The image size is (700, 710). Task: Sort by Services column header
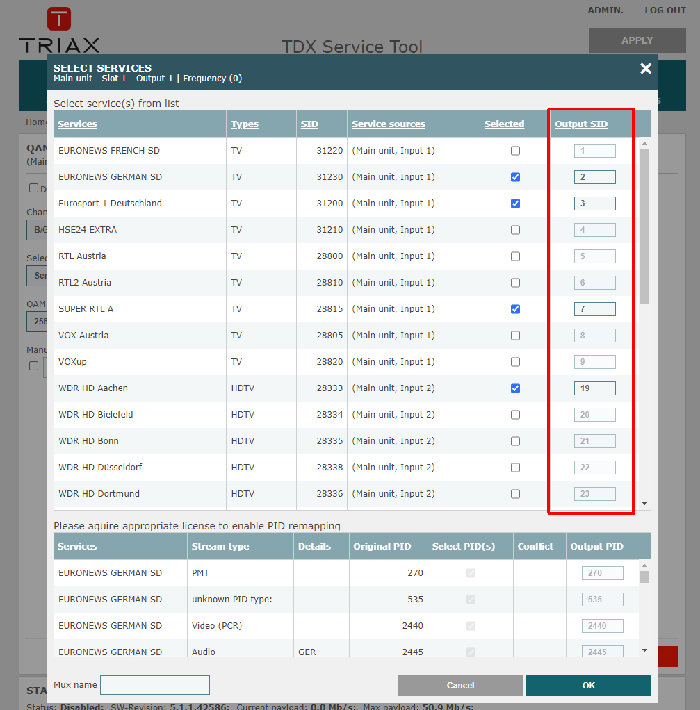77,124
